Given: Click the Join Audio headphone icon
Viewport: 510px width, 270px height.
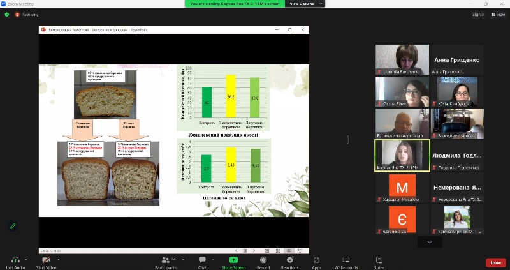Looking at the screenshot, I should (x=16, y=260).
